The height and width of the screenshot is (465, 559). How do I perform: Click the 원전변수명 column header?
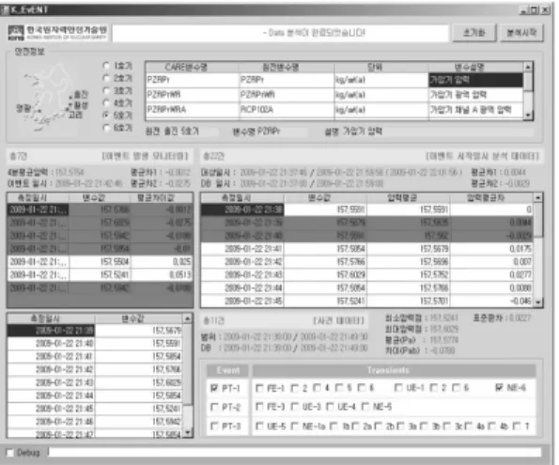click(287, 67)
